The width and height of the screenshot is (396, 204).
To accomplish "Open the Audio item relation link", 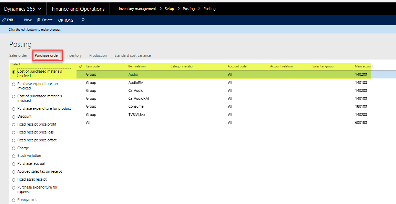I will click(x=133, y=74).
